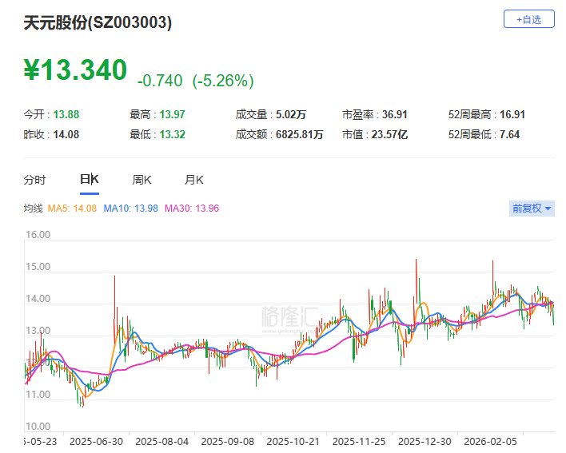The width and height of the screenshot is (566, 453).
Task: Toggle the MA10 moving average legend
Action: point(131,209)
